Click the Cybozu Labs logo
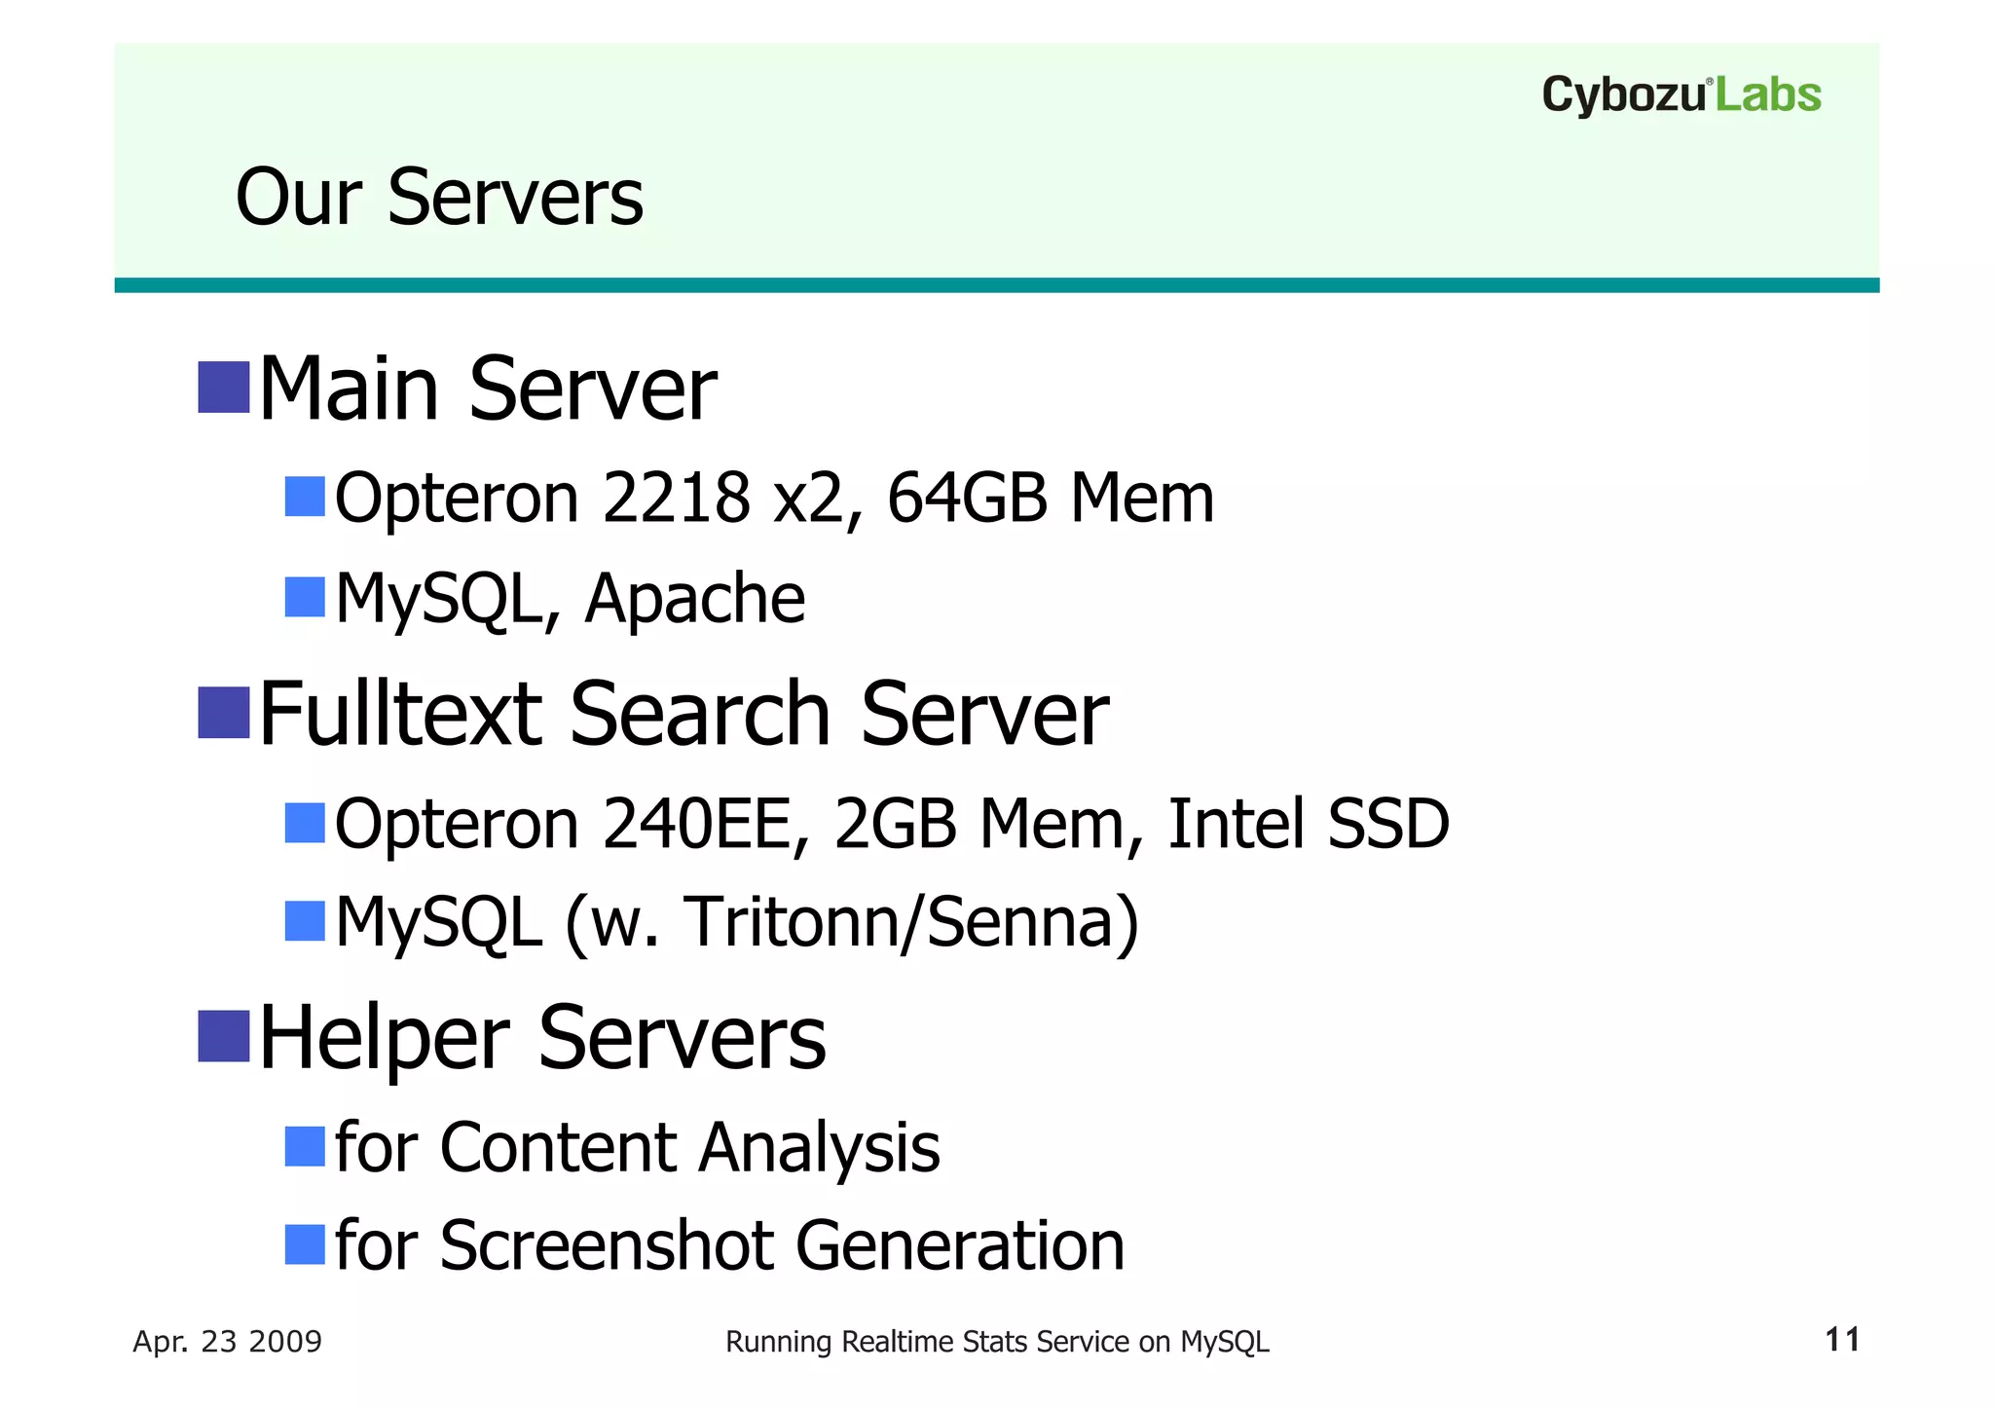Screen dimensions: 1994x1409 [x=1681, y=95]
